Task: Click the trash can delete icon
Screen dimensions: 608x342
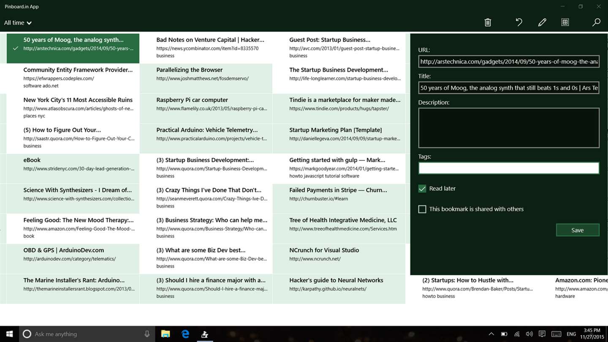Action: [488, 22]
